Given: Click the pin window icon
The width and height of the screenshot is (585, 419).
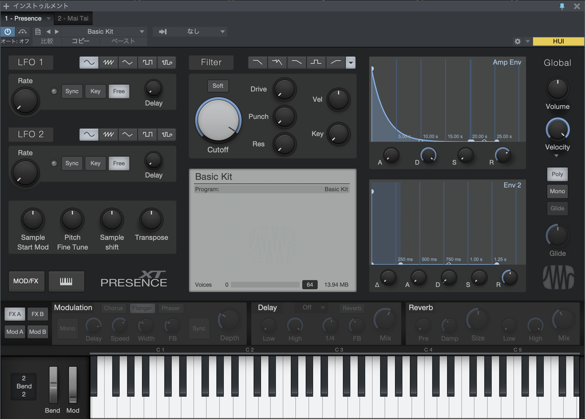Looking at the screenshot, I should click(562, 6).
